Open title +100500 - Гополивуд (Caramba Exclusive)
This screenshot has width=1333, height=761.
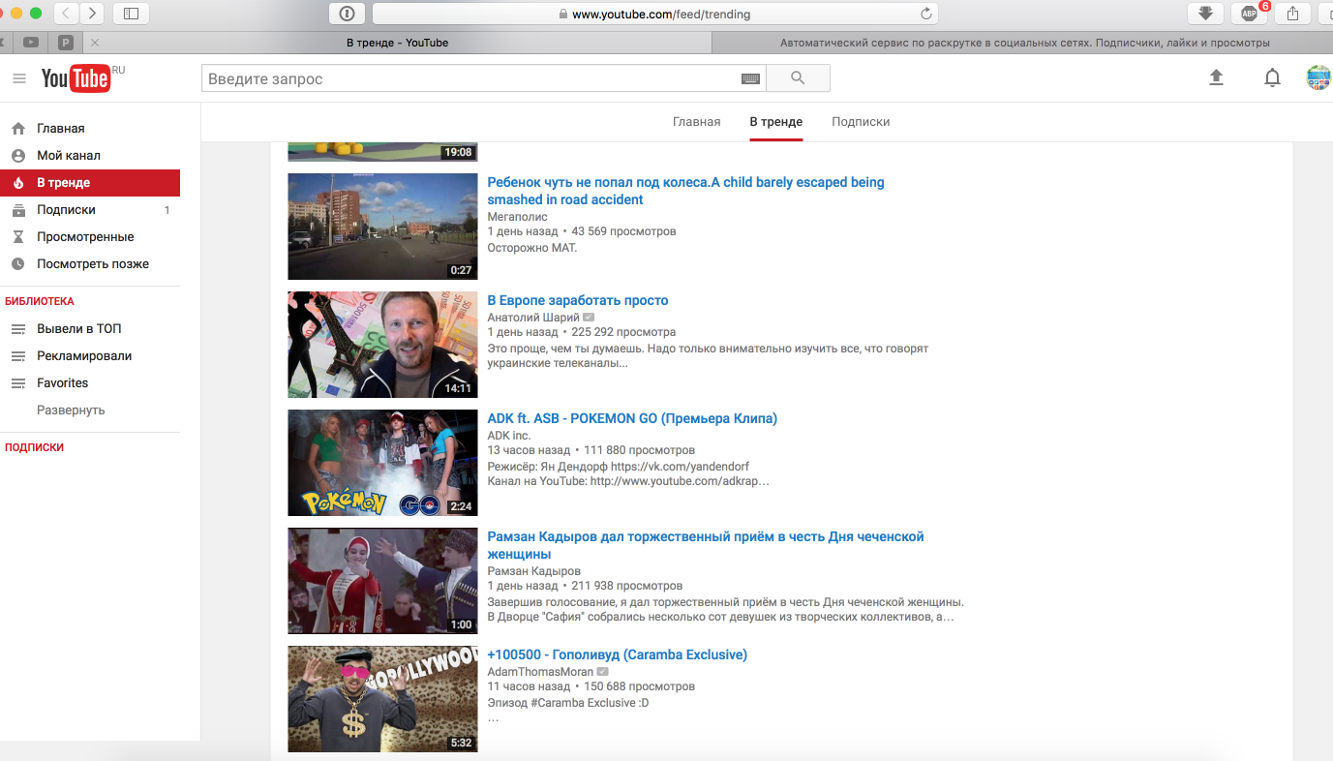[x=618, y=654]
